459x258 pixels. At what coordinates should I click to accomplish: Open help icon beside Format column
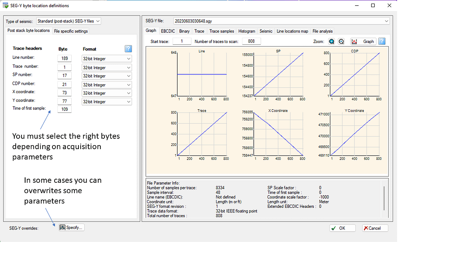(128, 49)
